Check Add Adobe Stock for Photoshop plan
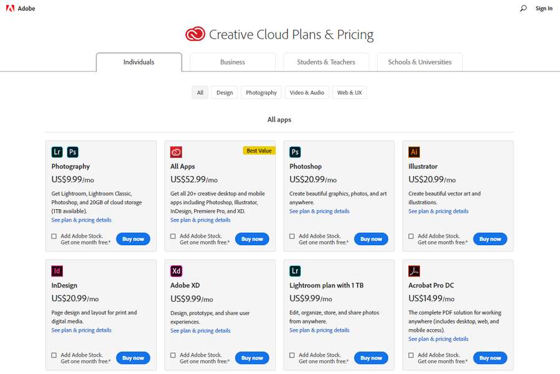This screenshot has width=560, height=374. click(292, 236)
